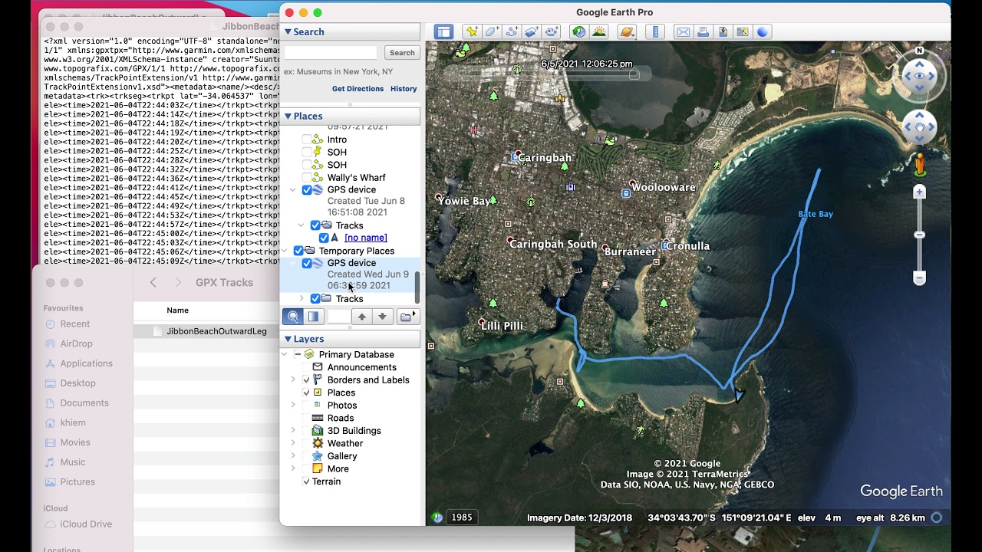This screenshot has width=982, height=552.
Task: Click the Look joystick compass control
Action: pos(919,76)
